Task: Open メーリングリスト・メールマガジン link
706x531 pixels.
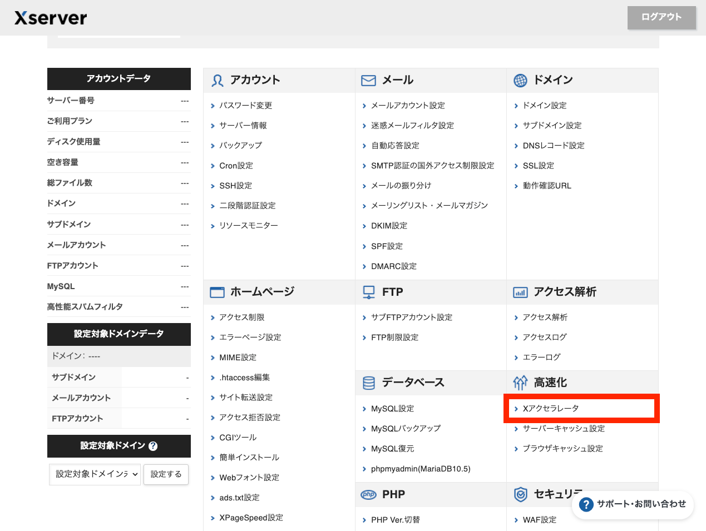Action: pyautogui.click(x=429, y=205)
